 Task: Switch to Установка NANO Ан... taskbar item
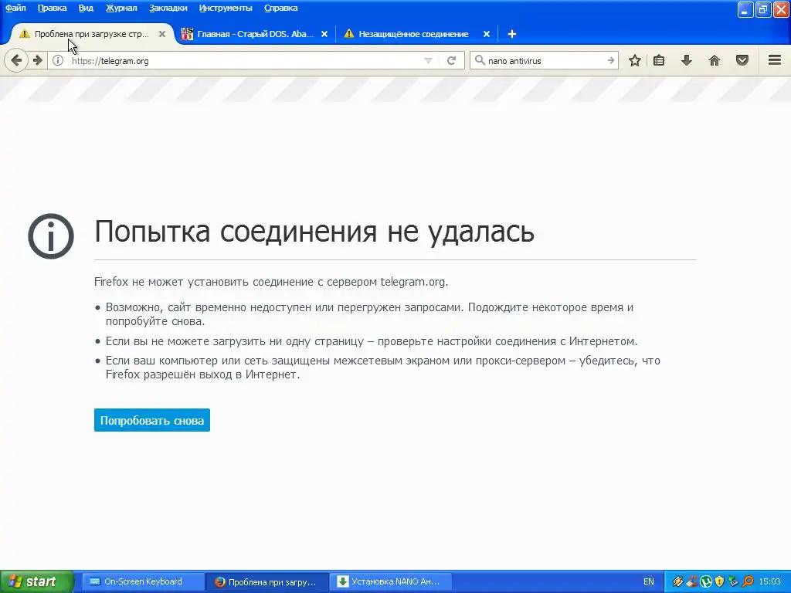point(390,581)
